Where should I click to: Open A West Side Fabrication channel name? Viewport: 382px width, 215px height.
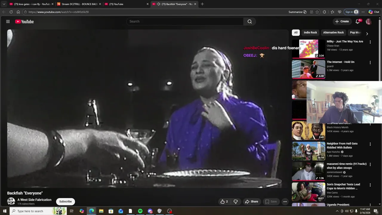(x=34, y=200)
